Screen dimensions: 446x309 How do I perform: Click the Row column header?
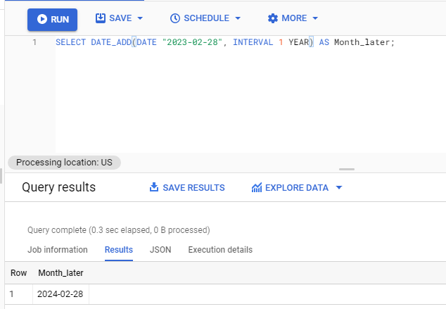click(x=18, y=273)
